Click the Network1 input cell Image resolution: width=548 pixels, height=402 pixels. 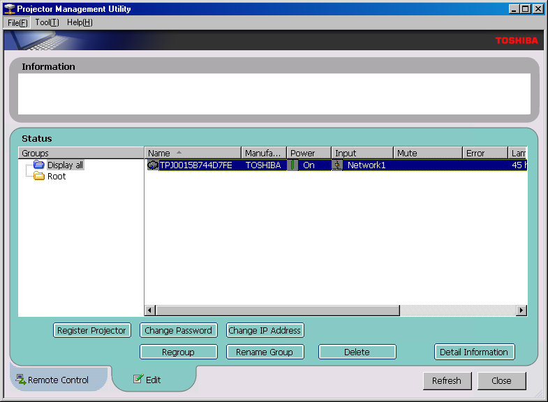pos(366,165)
